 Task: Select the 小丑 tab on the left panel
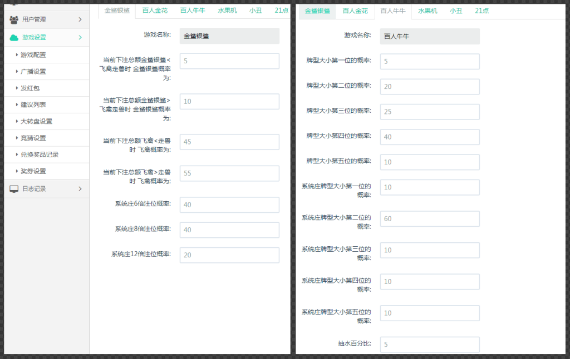[x=255, y=9]
